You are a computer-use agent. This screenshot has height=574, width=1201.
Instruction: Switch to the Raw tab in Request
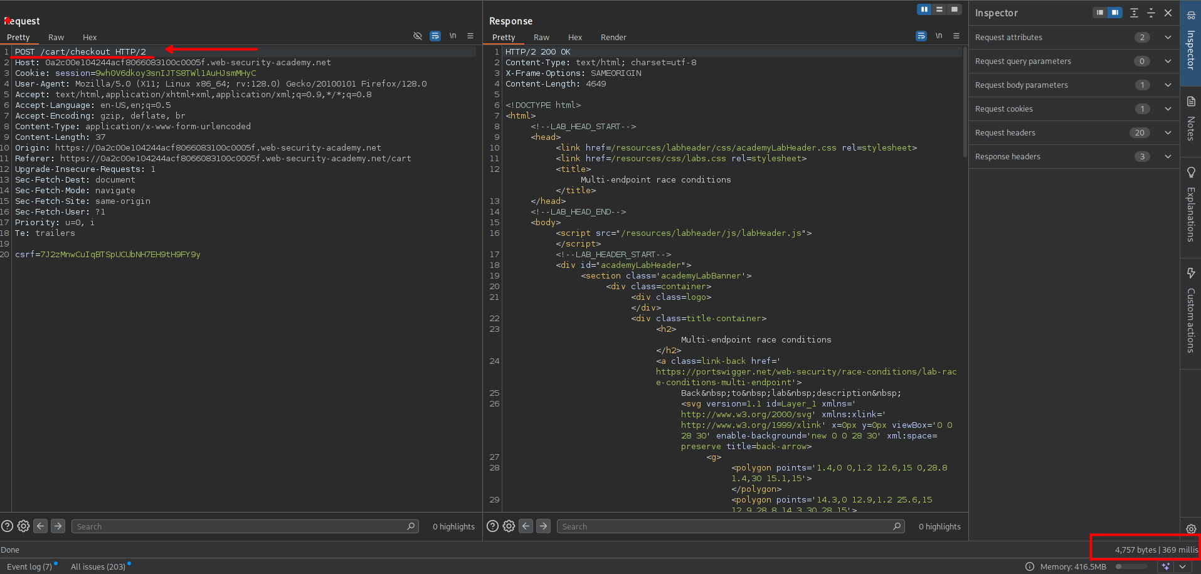[x=56, y=38]
